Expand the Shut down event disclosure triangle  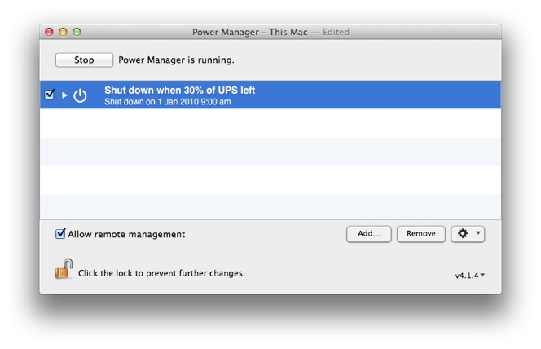64,95
